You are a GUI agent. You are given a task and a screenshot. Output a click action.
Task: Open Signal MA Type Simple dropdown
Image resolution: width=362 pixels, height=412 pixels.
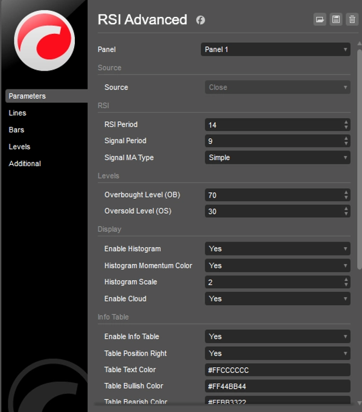(x=278, y=158)
